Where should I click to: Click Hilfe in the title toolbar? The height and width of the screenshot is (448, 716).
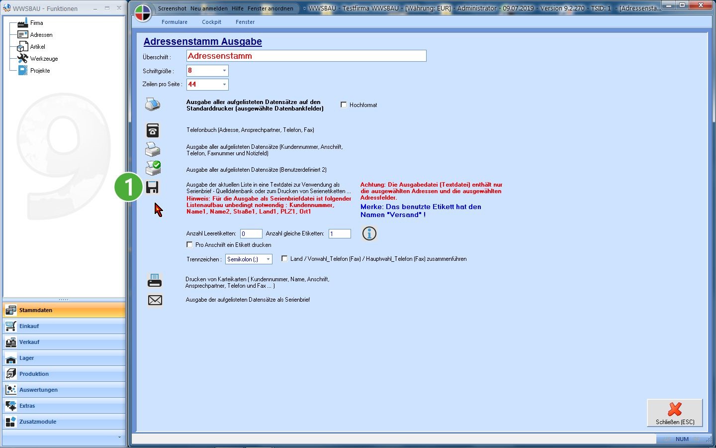click(x=238, y=8)
